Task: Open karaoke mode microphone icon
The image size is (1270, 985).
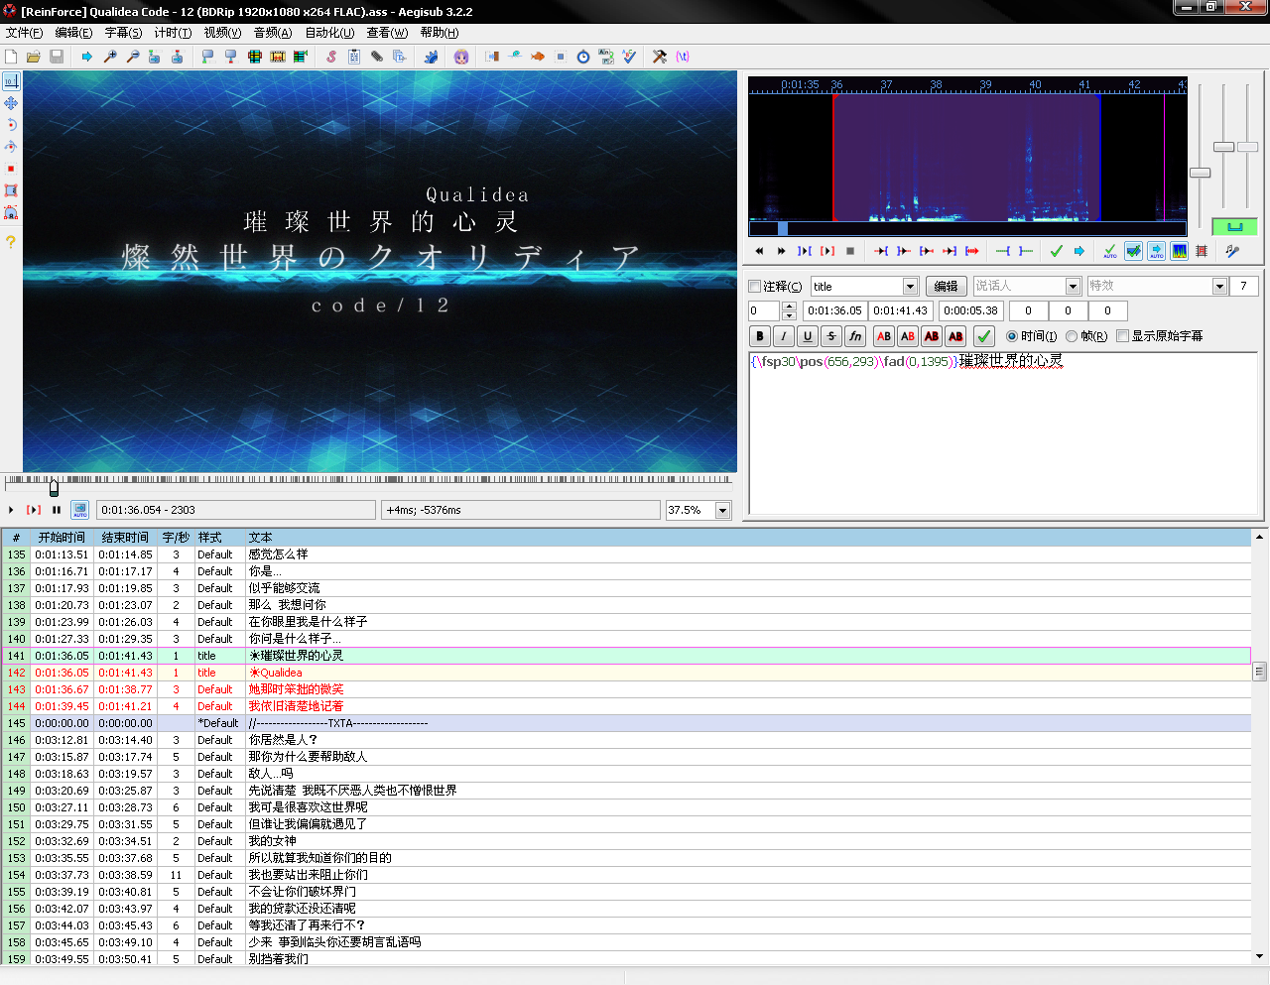Action: point(1232,251)
